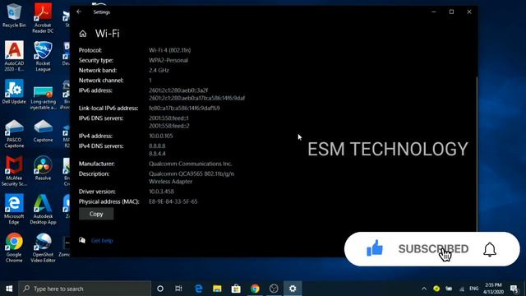Open the Get help link
The width and height of the screenshot is (526, 296).
(102, 241)
